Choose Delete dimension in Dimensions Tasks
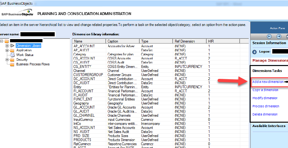 [264, 114]
